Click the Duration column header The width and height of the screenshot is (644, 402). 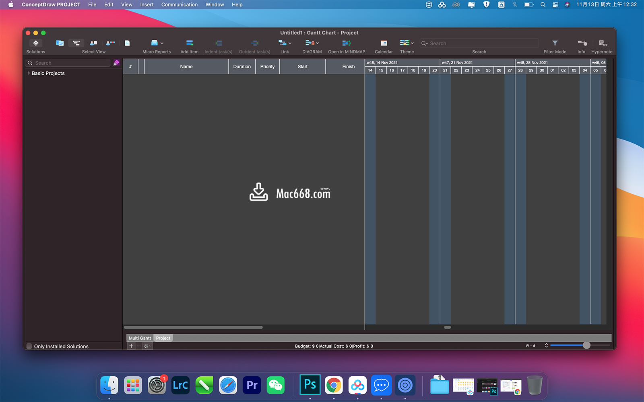(242, 66)
